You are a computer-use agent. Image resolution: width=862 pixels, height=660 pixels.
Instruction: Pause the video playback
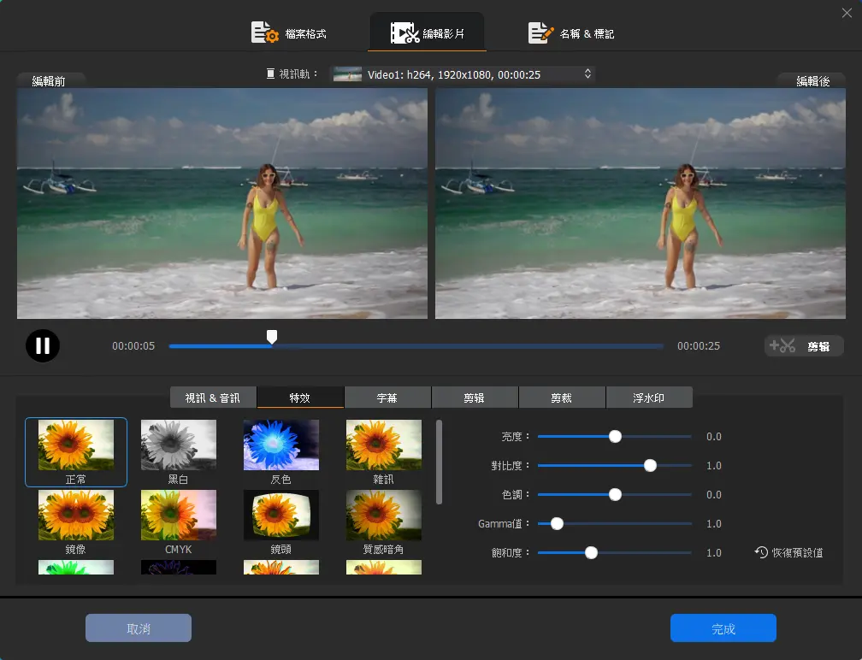(x=43, y=346)
